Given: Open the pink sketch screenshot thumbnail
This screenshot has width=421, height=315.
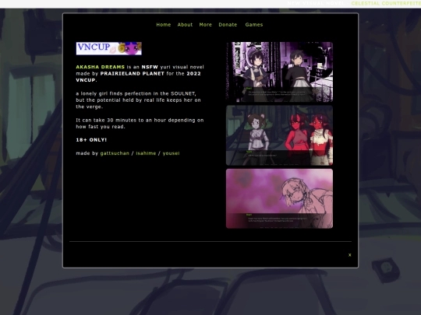Looking at the screenshot, I should pyautogui.click(x=279, y=198).
